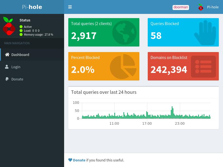The width and height of the screenshot is (223, 167).
Task: Click the green Active status indicator
Action: [21, 26]
